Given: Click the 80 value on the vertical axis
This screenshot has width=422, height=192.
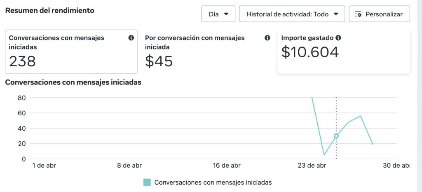Looking at the screenshot, I should coord(22,98).
